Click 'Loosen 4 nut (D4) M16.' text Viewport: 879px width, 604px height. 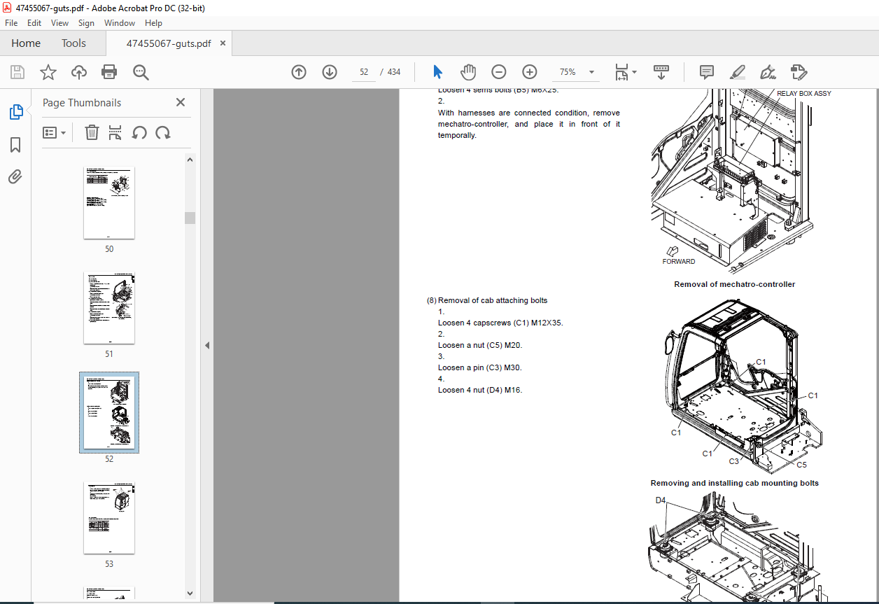[x=480, y=390]
